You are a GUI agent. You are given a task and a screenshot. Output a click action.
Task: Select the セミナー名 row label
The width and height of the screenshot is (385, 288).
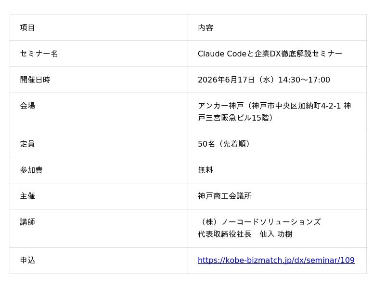tap(39, 54)
